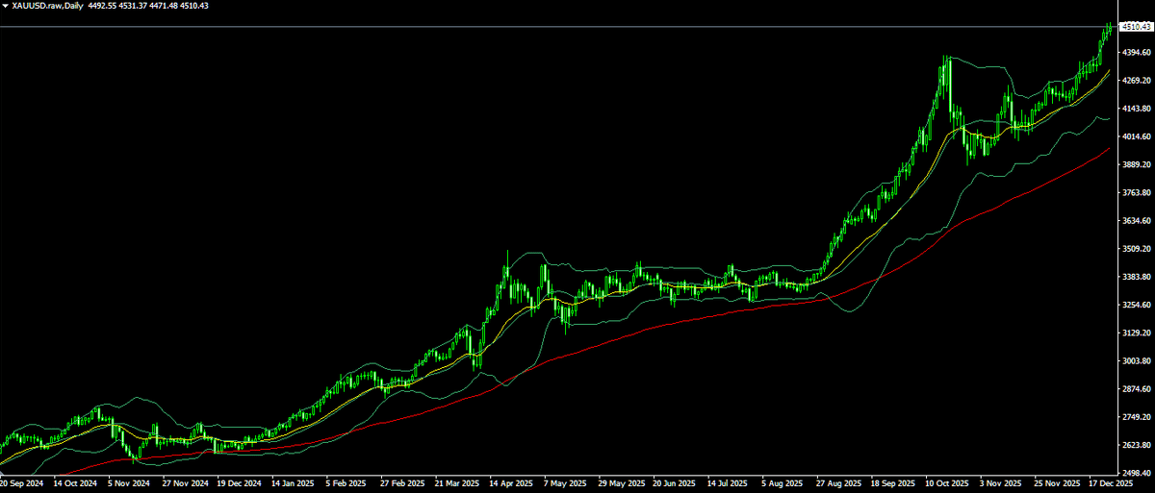Select the 3254.60 price axis label
This screenshot has height=493, width=1155.
[1137, 305]
